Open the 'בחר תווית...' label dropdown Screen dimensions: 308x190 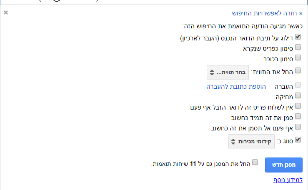pyautogui.click(x=228, y=72)
